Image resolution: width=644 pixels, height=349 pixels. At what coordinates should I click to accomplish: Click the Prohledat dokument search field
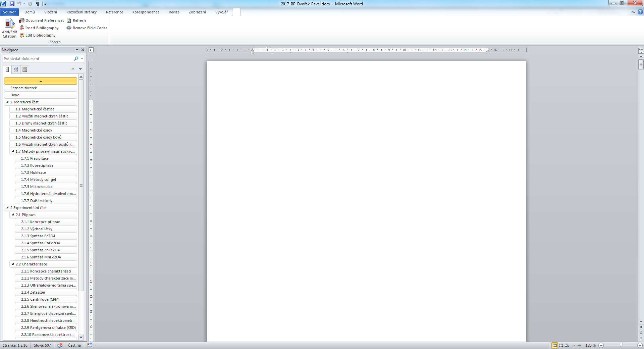tap(38, 59)
